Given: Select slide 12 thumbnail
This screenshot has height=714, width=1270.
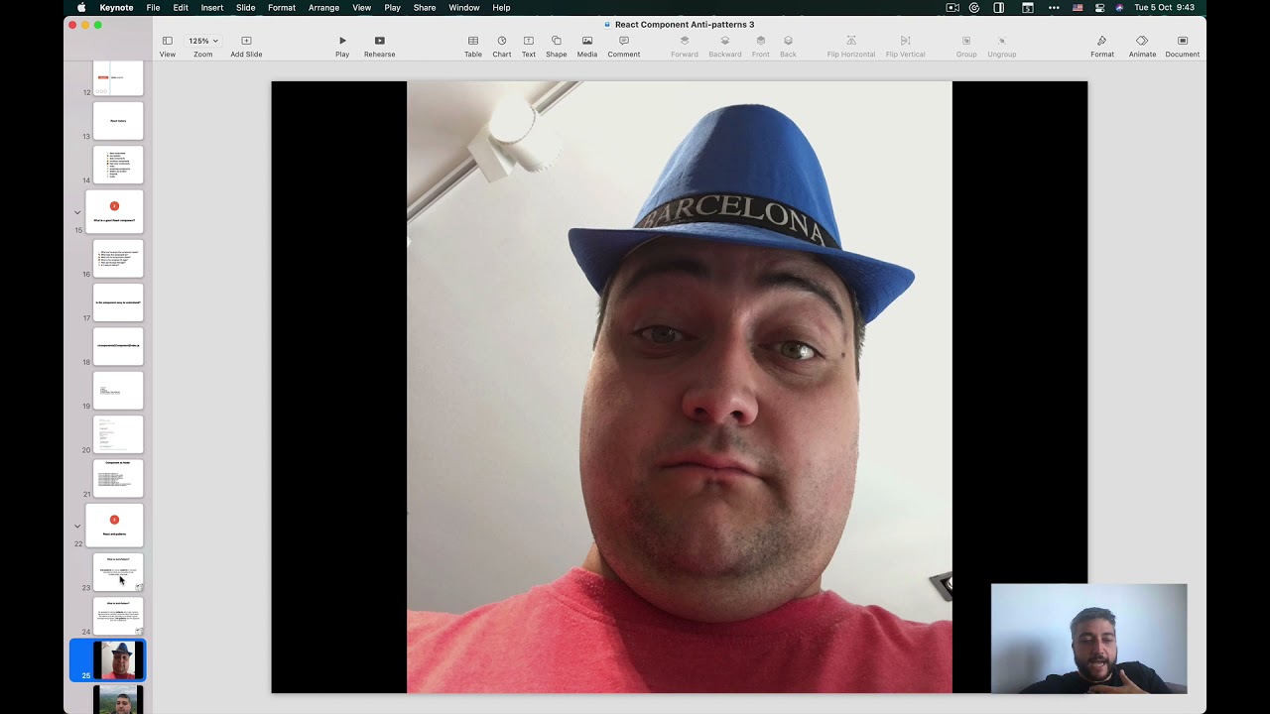Looking at the screenshot, I should (118, 77).
